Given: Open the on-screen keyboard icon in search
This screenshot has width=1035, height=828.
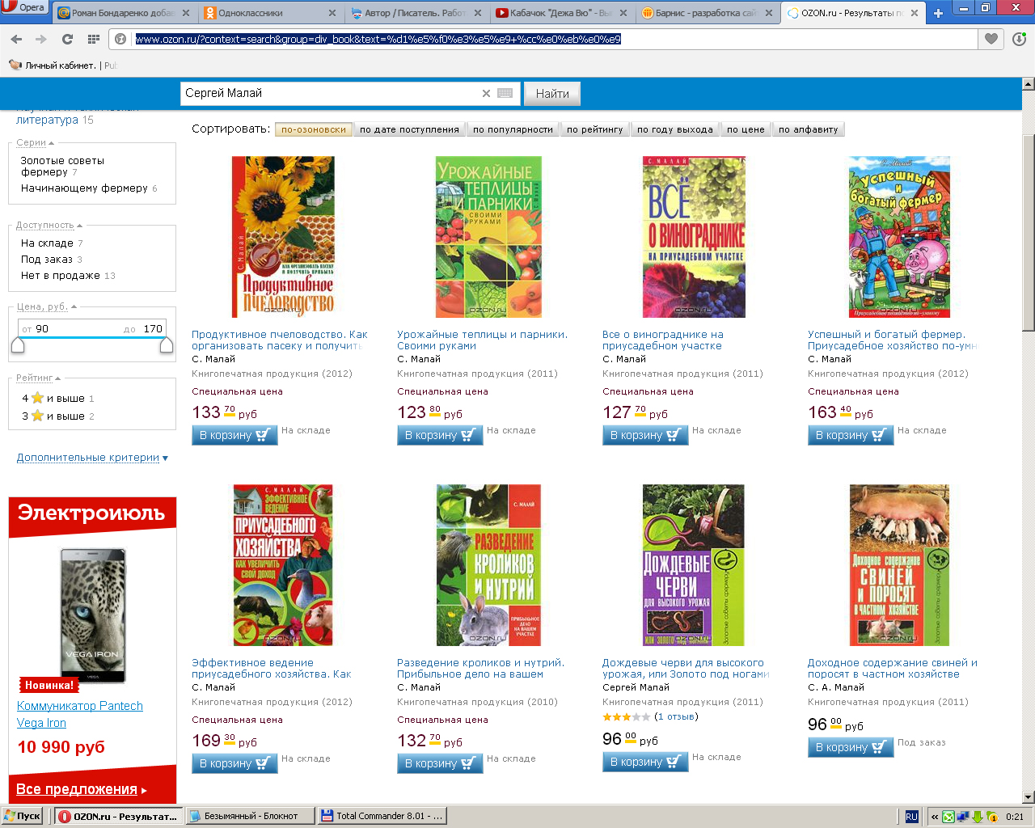Looking at the screenshot, I should (505, 93).
